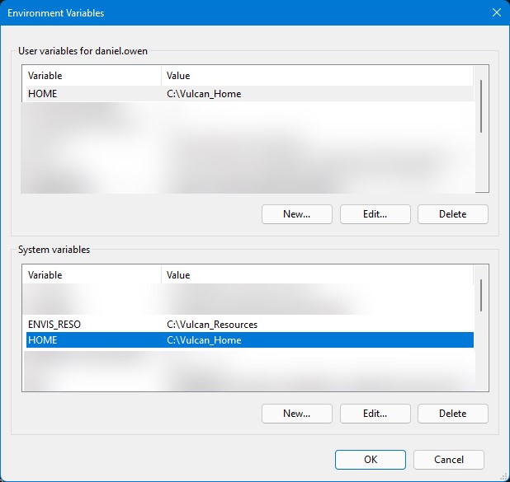510x482 pixels.
Task: Click Variable column header in System variables
Action: 92,274
